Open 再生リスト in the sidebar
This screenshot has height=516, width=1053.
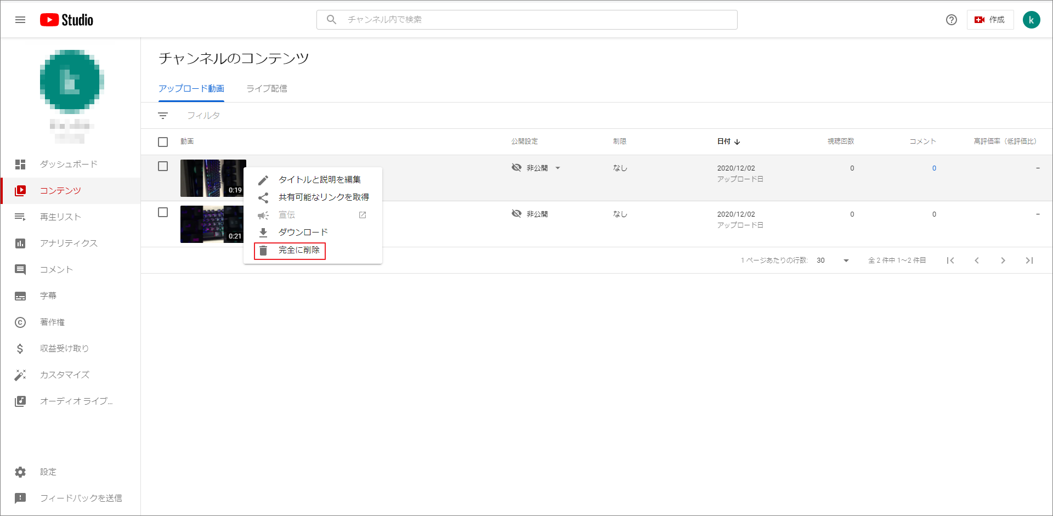(x=70, y=217)
